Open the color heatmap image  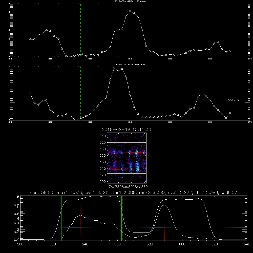pyautogui.click(x=126, y=158)
